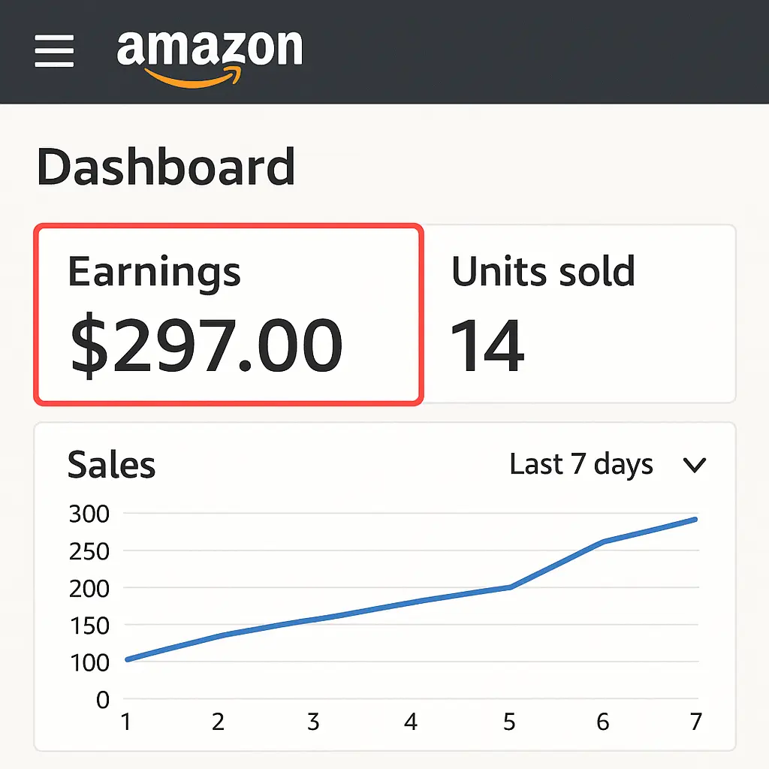Click day 1 on the chart x-axis
Image resolution: width=769 pixels, height=769 pixels.
pos(126,722)
